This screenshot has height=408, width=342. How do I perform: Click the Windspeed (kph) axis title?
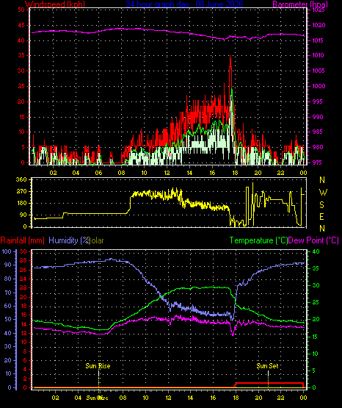pos(55,4)
